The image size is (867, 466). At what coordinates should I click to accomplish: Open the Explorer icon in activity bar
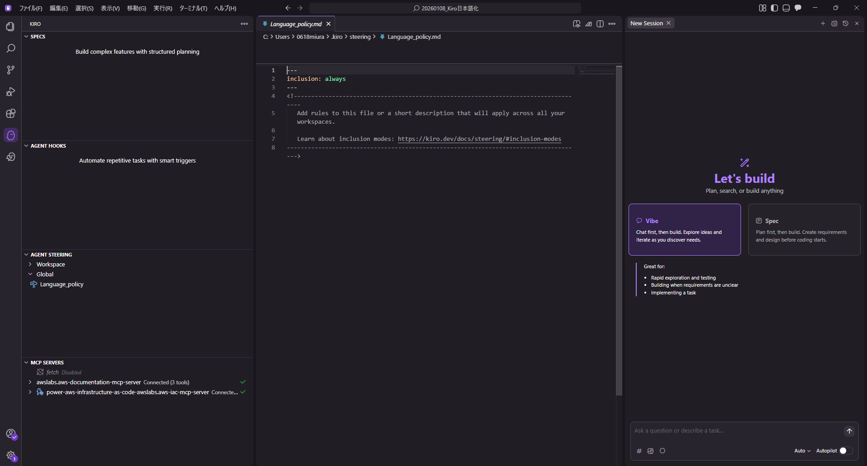pyautogui.click(x=10, y=27)
